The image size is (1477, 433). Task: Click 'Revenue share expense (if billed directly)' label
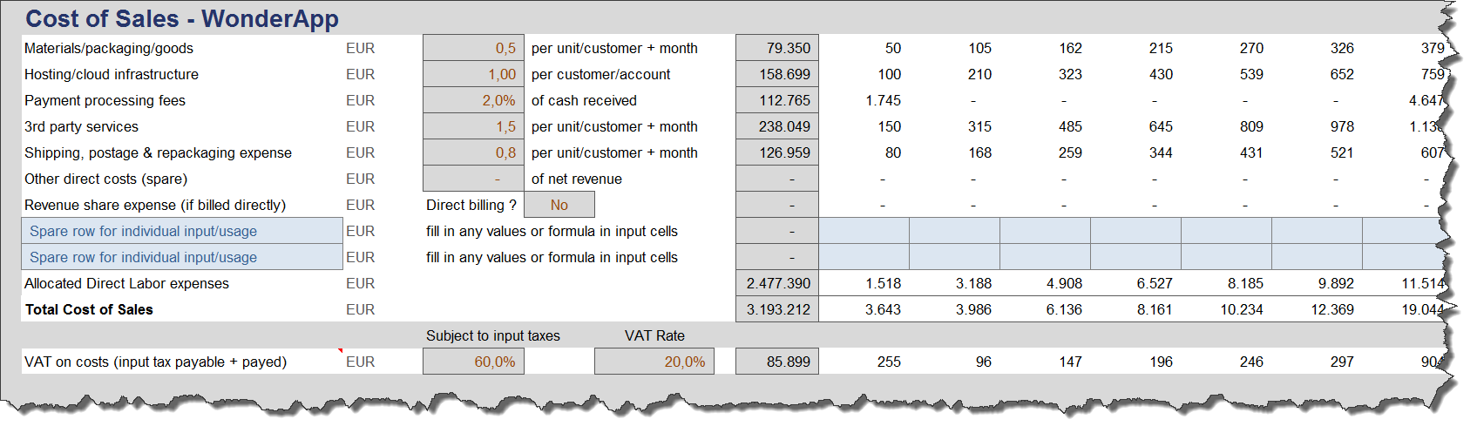(x=155, y=206)
